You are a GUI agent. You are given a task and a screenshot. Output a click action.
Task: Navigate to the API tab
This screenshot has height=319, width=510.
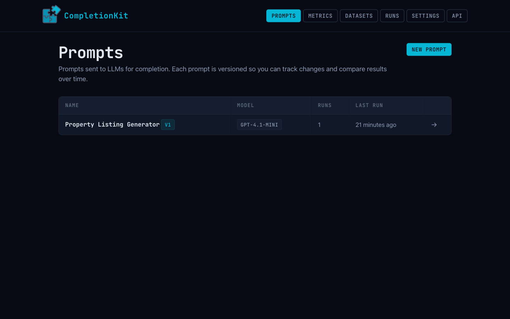tap(457, 16)
